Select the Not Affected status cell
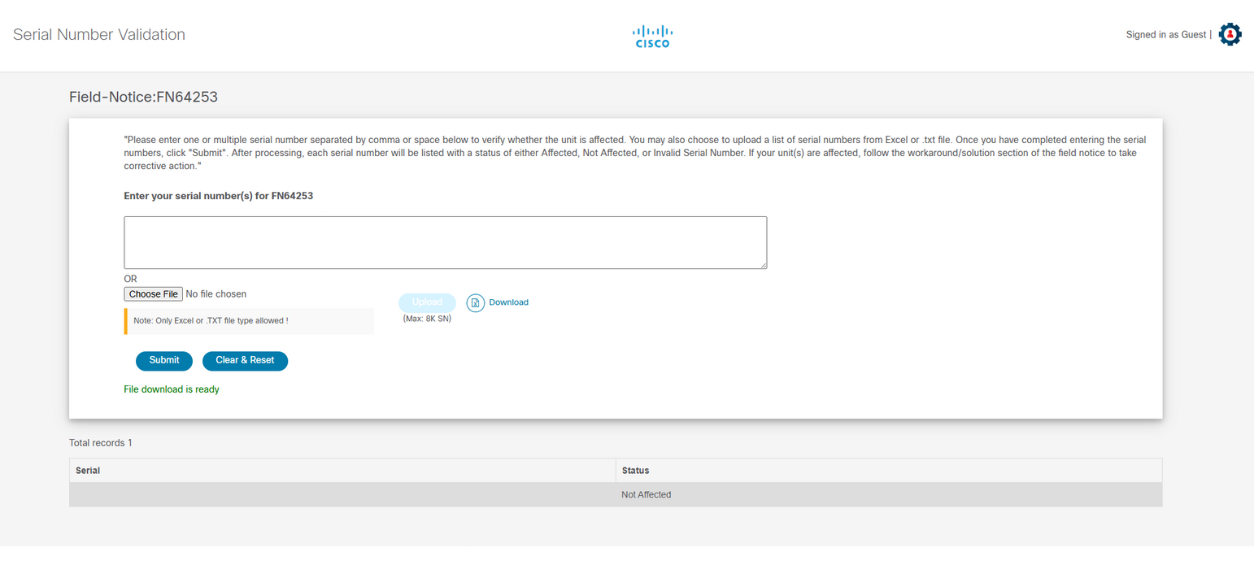 point(889,495)
